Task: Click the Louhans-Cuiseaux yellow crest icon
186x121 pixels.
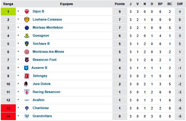Action: (27, 20)
